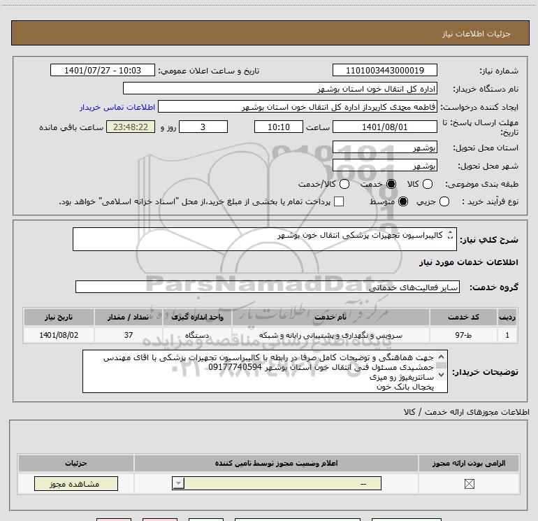
Task: Click the service name cell سرویس و نگهداری
Action: click(x=330, y=335)
